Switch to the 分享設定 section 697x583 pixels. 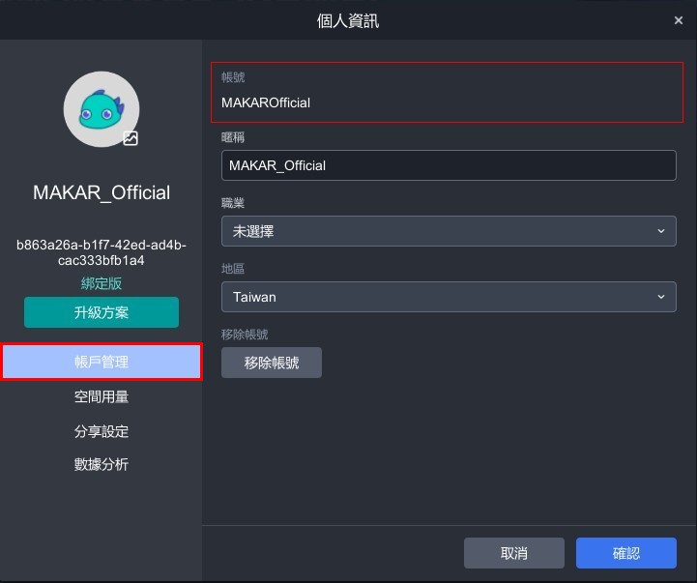coord(102,431)
